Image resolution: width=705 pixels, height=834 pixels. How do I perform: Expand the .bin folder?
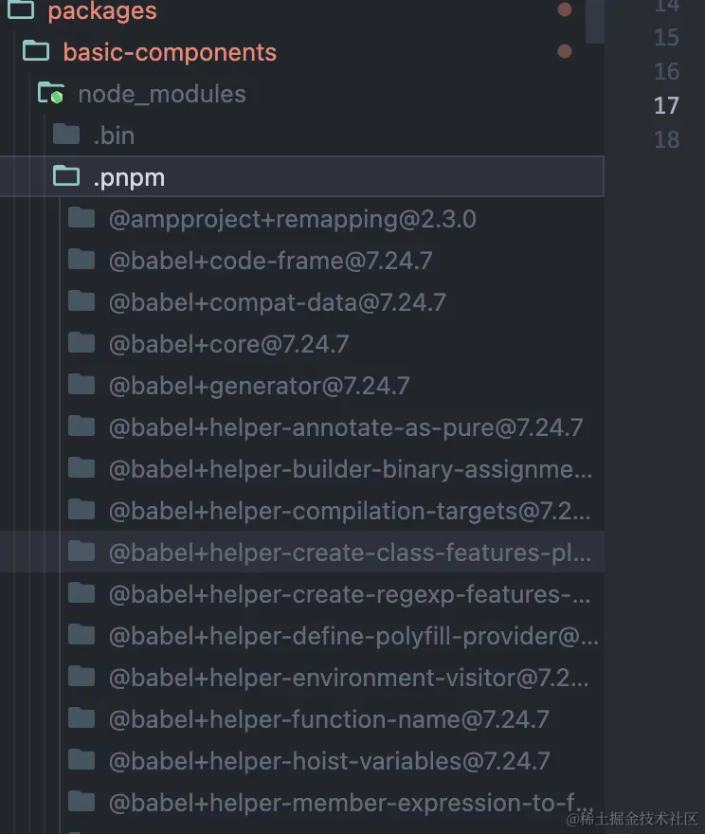click(114, 136)
